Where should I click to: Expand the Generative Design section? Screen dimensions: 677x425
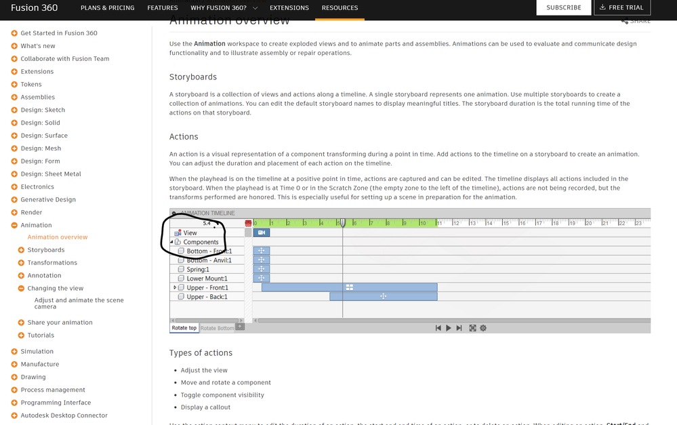pyautogui.click(x=14, y=199)
